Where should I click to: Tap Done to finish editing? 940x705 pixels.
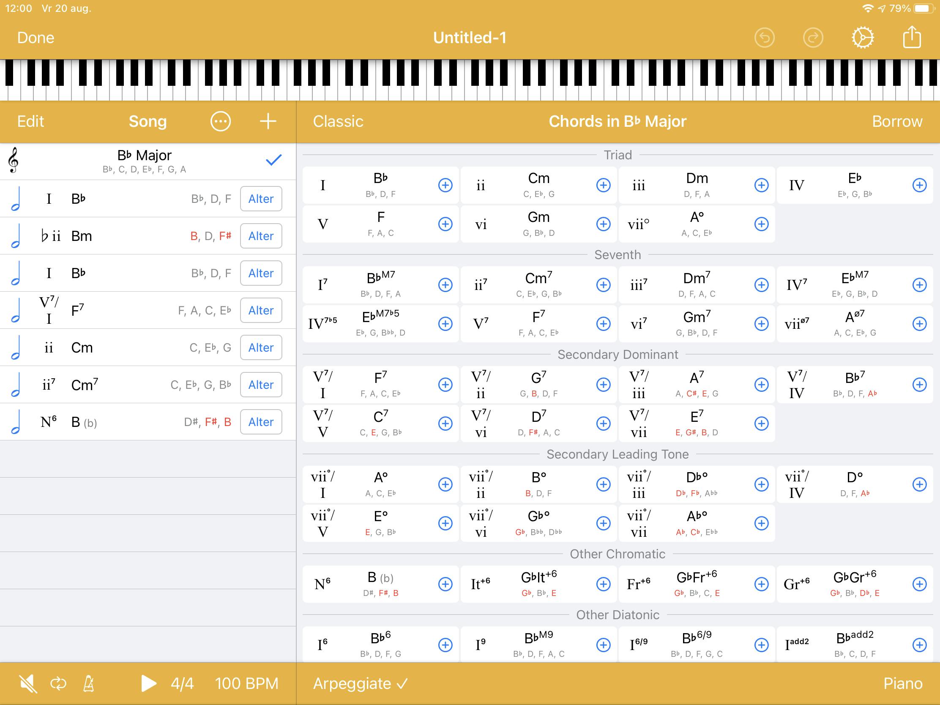[x=36, y=38]
